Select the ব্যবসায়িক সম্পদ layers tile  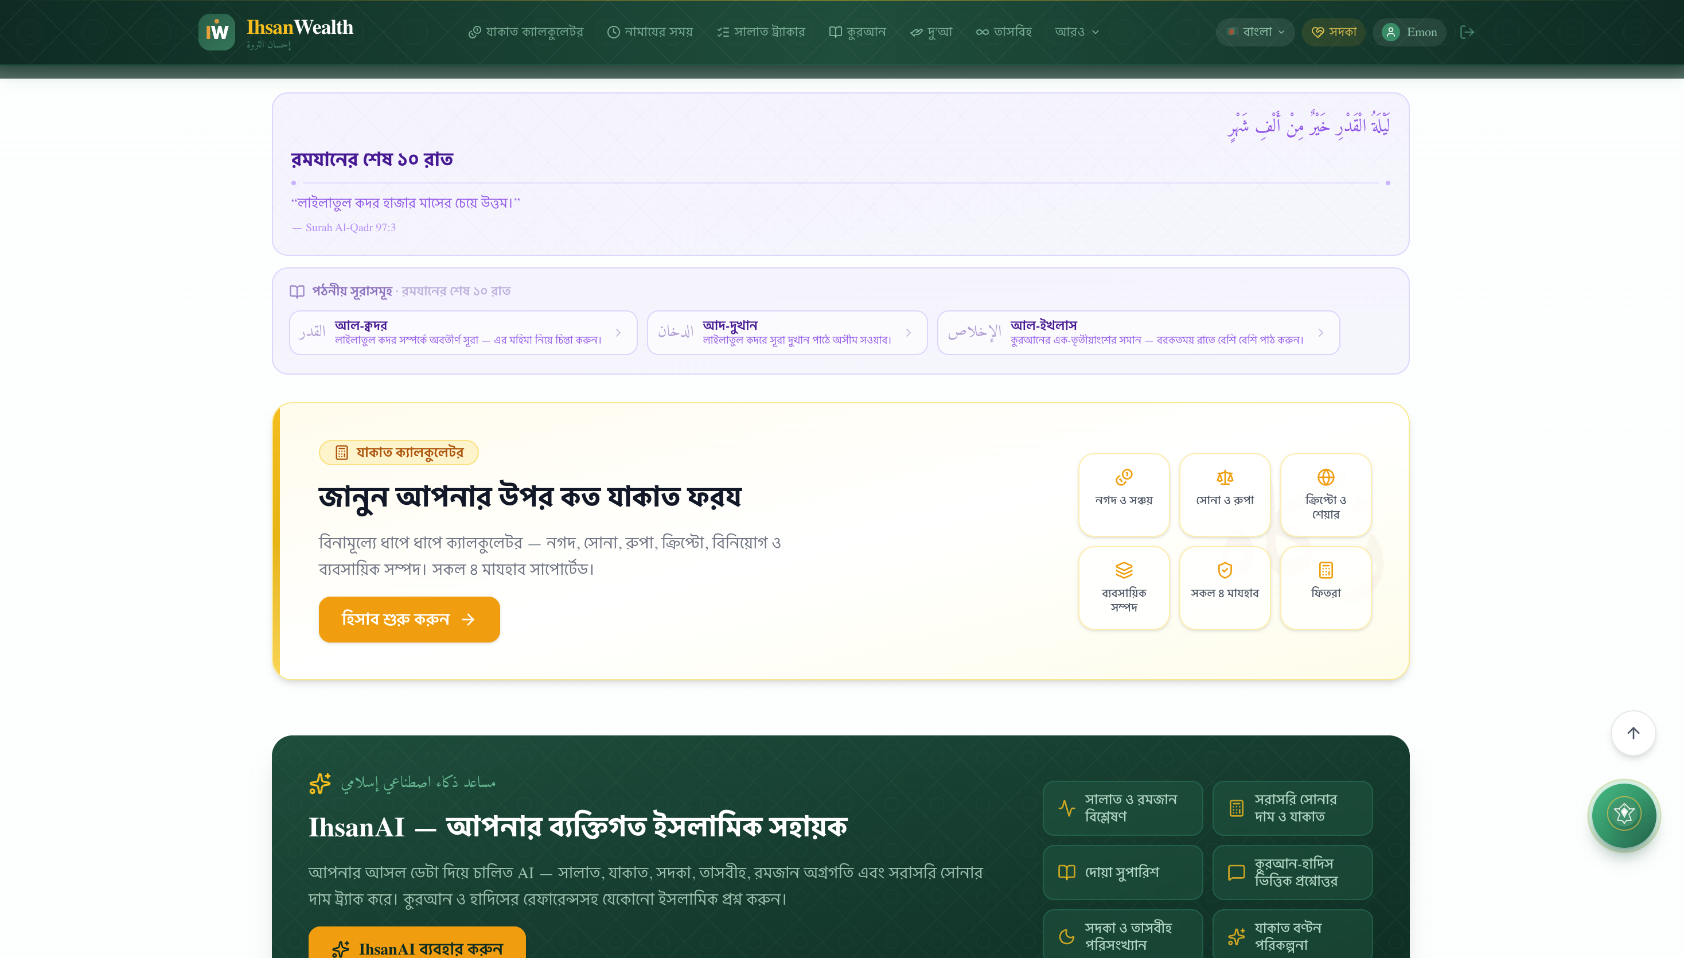point(1124,587)
